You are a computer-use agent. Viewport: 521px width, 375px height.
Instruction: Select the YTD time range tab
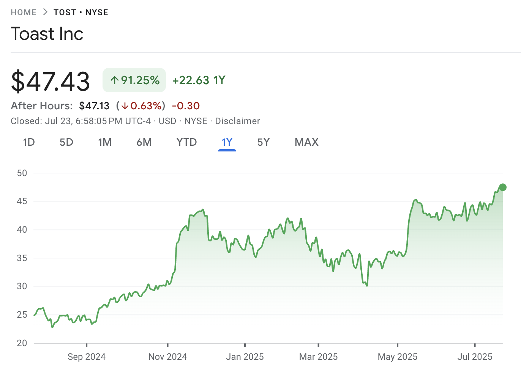(187, 142)
